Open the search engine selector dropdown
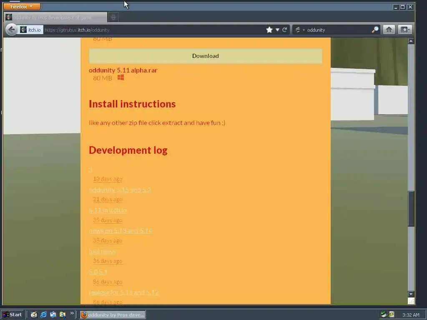The height and width of the screenshot is (320, 427). pos(299,30)
